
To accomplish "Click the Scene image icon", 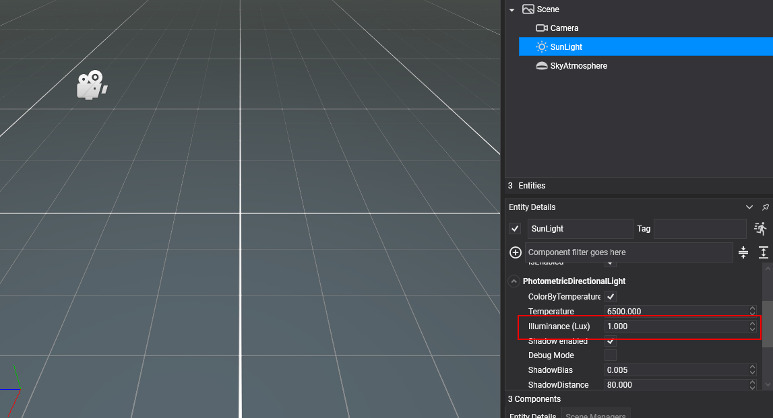I will click(x=528, y=9).
